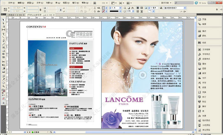Open the 对象(O) menu
This screenshot has width=223, height=135.
pos(49,3)
